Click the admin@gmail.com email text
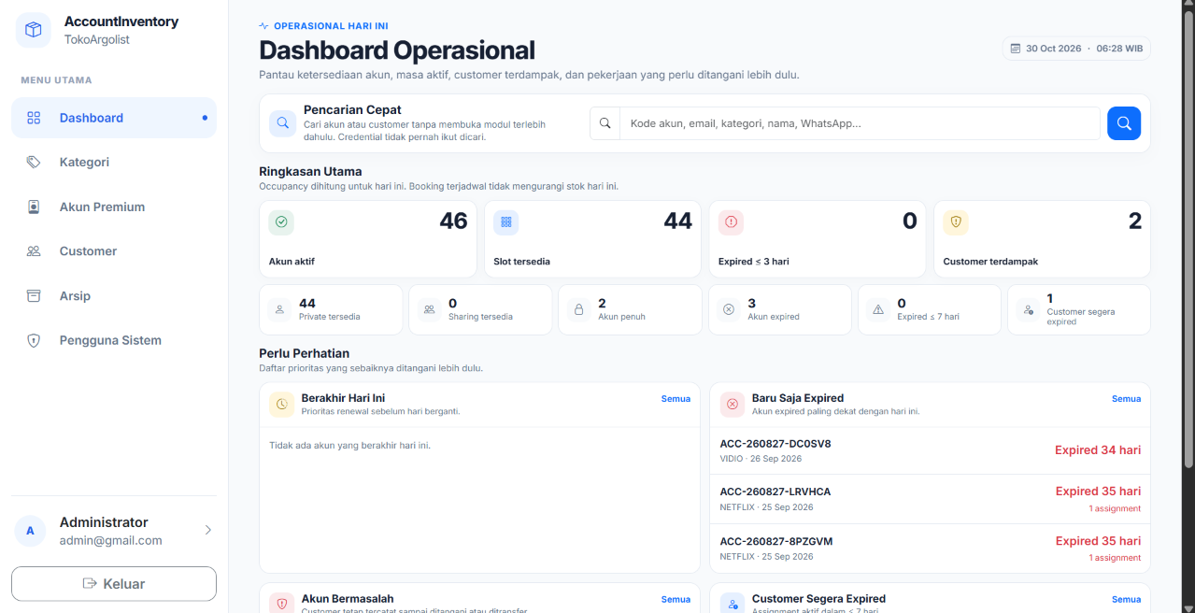 click(x=111, y=541)
